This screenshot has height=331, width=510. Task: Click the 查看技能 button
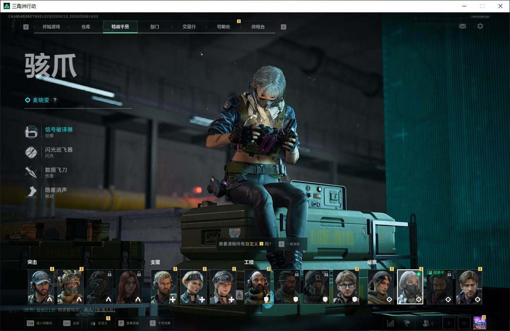(x=129, y=323)
